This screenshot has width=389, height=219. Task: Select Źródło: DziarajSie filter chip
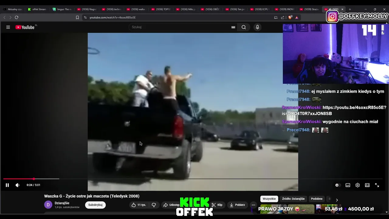[x=293, y=199]
